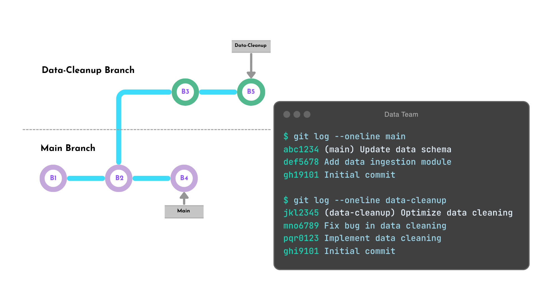Click the 'Data-Cleanup Branch' heading
The height and width of the screenshot is (303, 538).
[88, 70]
